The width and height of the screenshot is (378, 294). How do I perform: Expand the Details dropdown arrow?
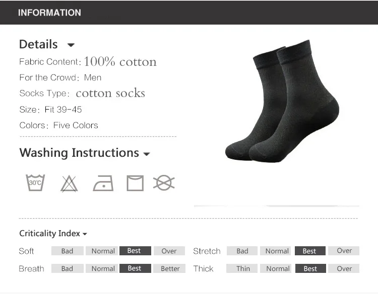(x=71, y=45)
